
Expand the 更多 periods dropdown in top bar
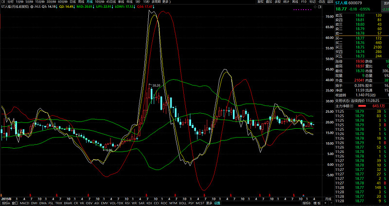166,2
